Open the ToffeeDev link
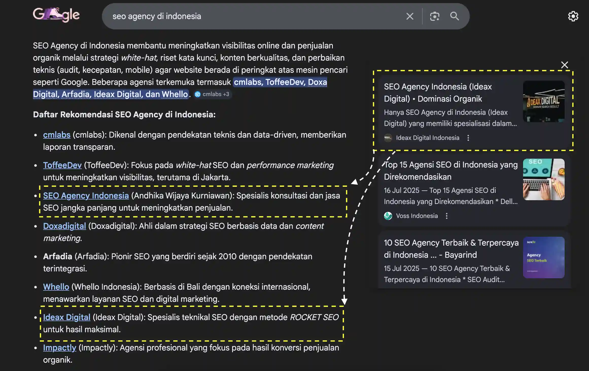 [62, 165]
